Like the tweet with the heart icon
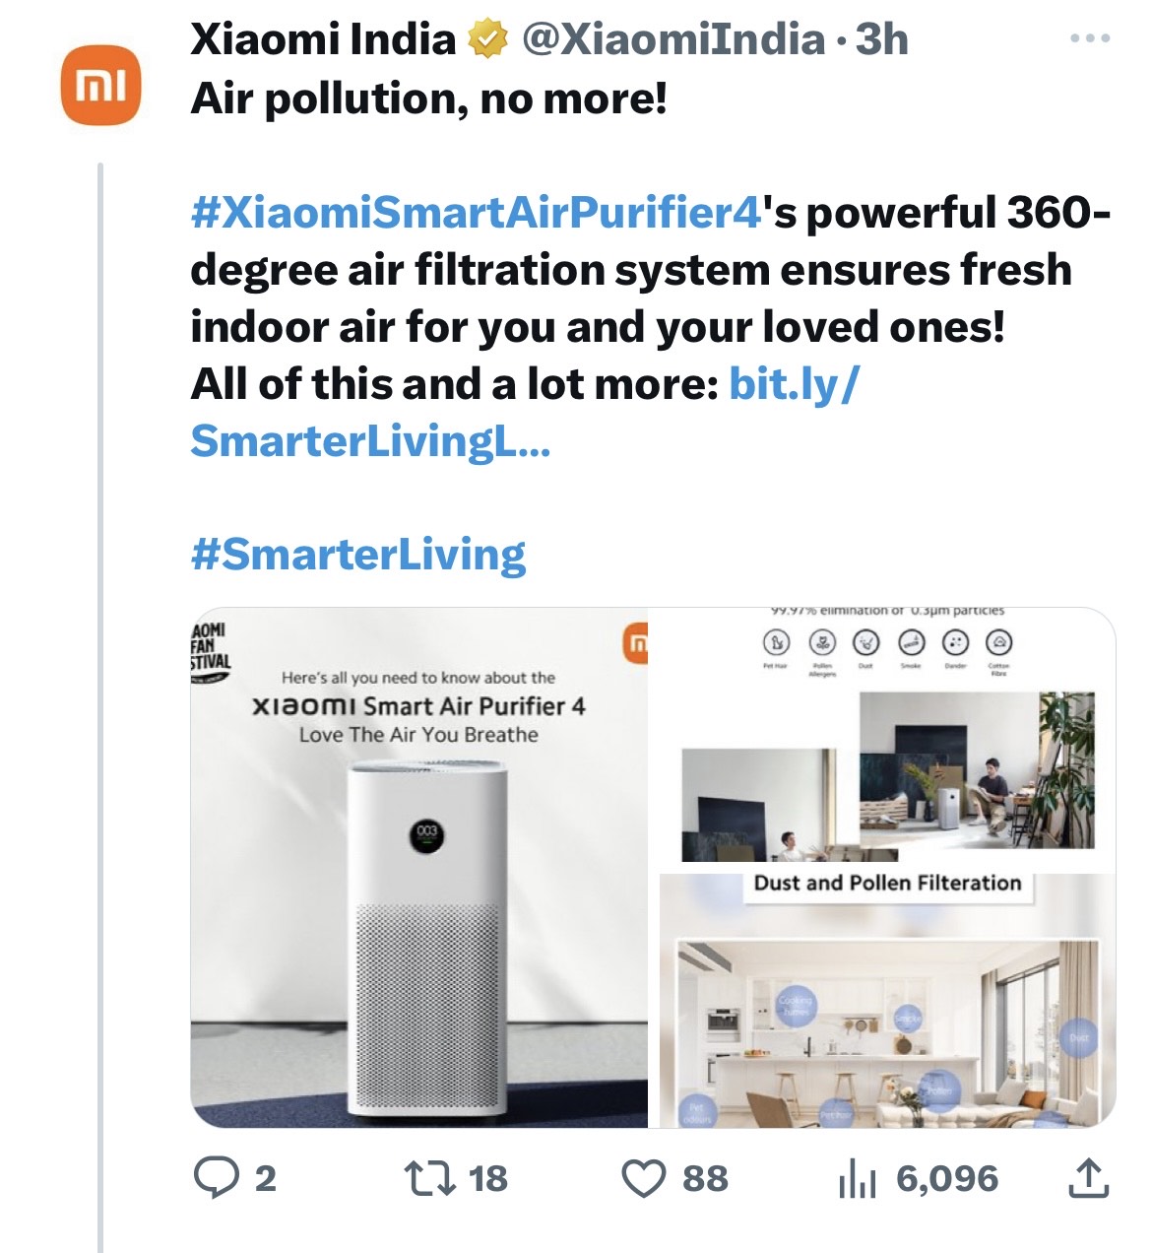Image resolution: width=1152 pixels, height=1253 pixels. point(645,1178)
